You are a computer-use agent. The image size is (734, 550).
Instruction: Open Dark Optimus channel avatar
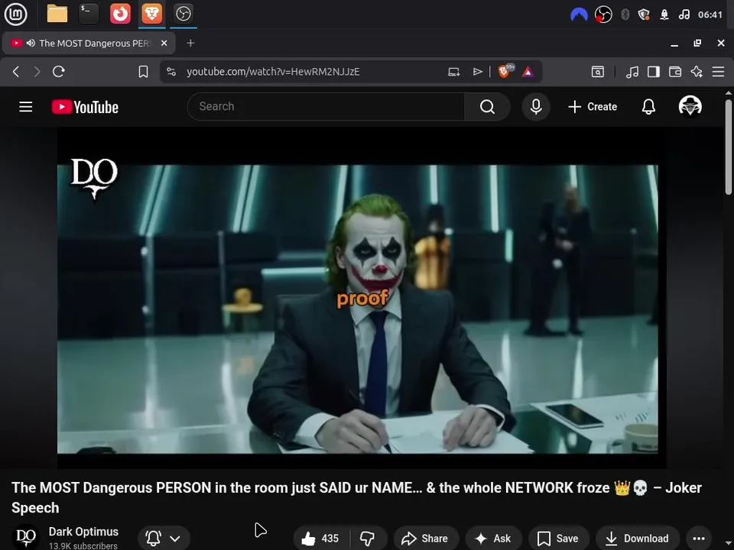[25, 537]
